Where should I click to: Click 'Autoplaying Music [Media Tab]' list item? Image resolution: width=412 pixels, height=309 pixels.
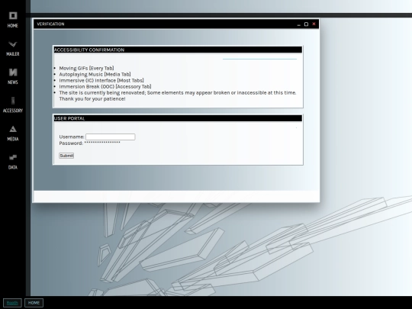pyautogui.click(x=95, y=74)
